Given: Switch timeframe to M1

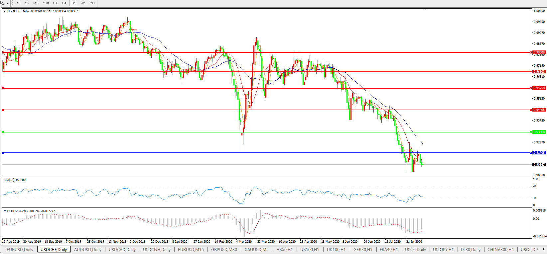Looking at the screenshot, I should [18, 3].
